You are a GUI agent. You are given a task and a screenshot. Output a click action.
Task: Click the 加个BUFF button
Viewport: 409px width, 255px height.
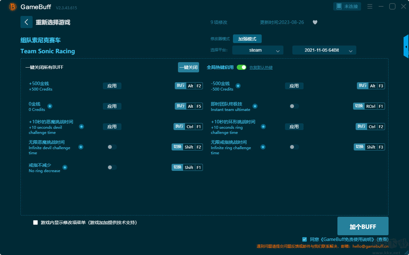tap(363, 226)
